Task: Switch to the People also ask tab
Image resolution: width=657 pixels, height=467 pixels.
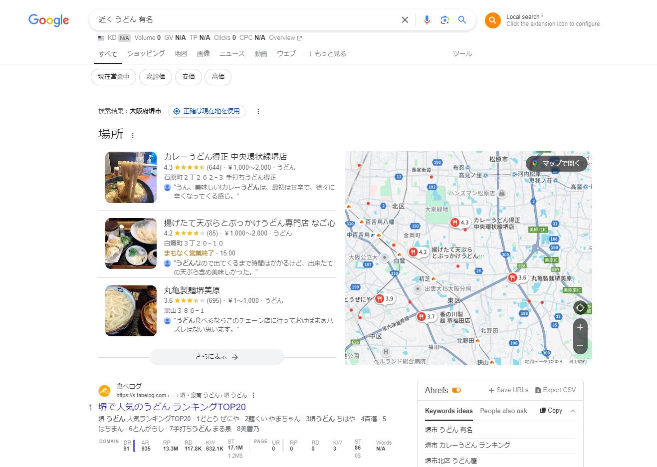Action: [x=504, y=411]
